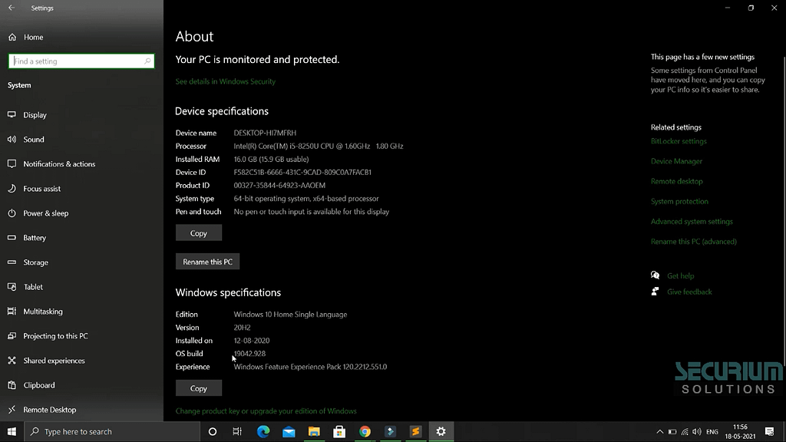The height and width of the screenshot is (442, 786).
Task: Click the Projecting to this PC icon
Action: (12, 336)
